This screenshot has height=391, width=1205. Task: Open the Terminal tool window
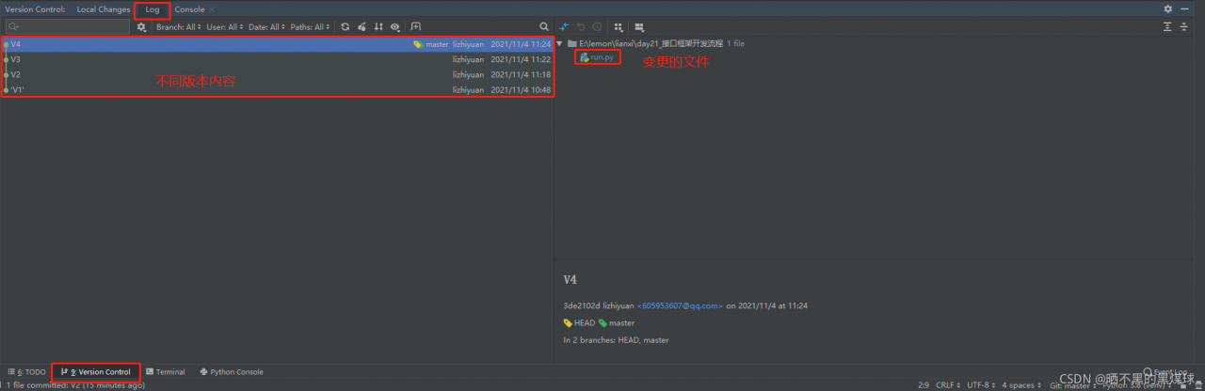(166, 372)
